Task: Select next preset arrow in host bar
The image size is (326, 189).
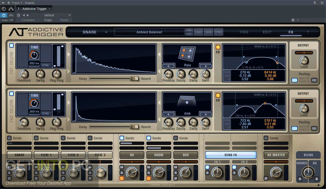Action: pyautogui.click(x=28, y=15)
